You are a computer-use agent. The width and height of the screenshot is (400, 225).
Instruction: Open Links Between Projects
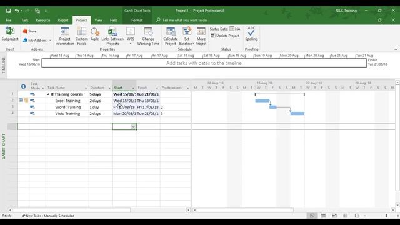pos(112,36)
